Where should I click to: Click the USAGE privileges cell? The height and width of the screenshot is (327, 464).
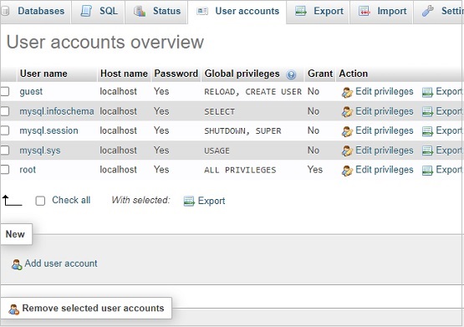(x=217, y=151)
